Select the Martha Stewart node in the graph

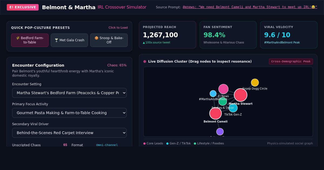[241, 95]
